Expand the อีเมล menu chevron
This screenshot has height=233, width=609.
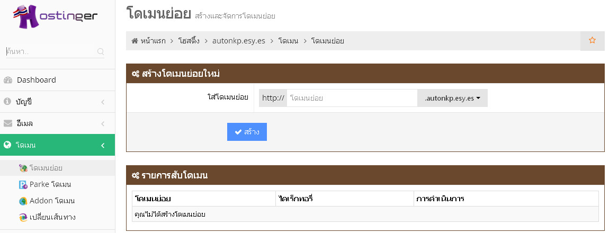tap(103, 124)
